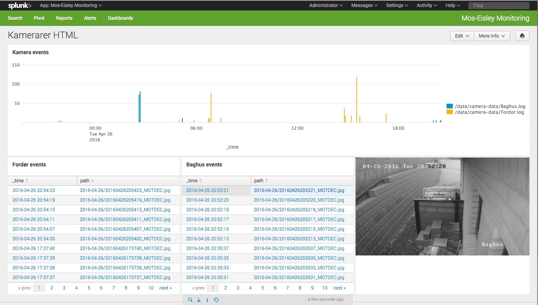
Task: Sort Baghus events by path column
Action: [261, 181]
